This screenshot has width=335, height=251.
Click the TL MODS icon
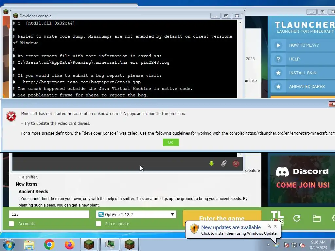[277, 216]
